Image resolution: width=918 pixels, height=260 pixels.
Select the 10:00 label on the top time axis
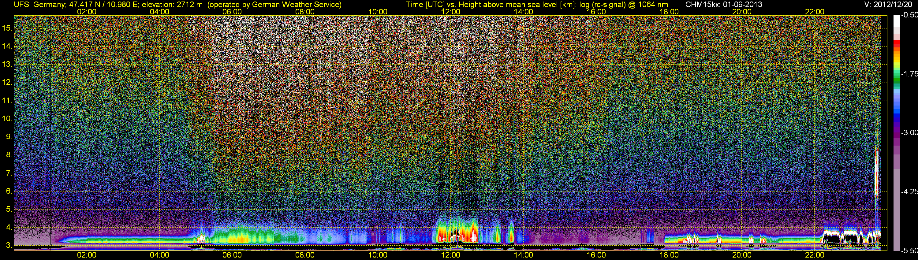[378, 12]
